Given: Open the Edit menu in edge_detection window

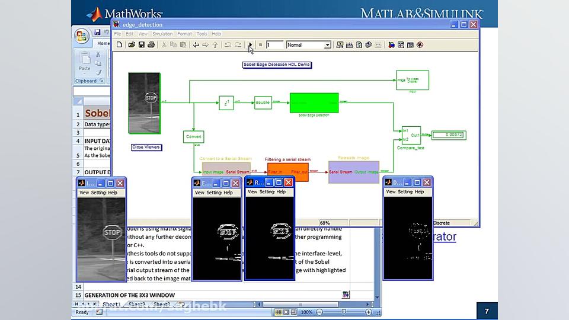Looking at the screenshot, I should (x=130, y=34).
